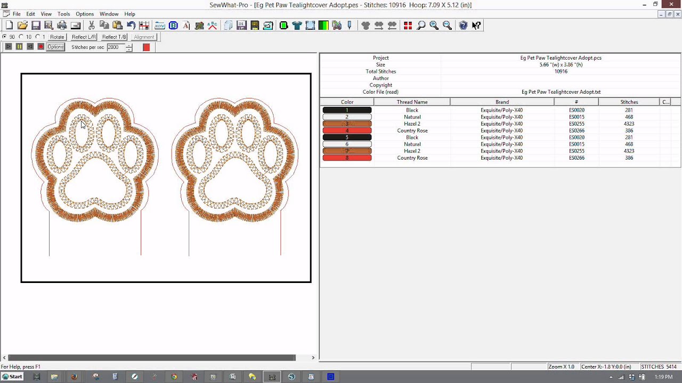Click the Reflect L/R button
Image resolution: width=682 pixels, height=383 pixels.
coord(84,37)
